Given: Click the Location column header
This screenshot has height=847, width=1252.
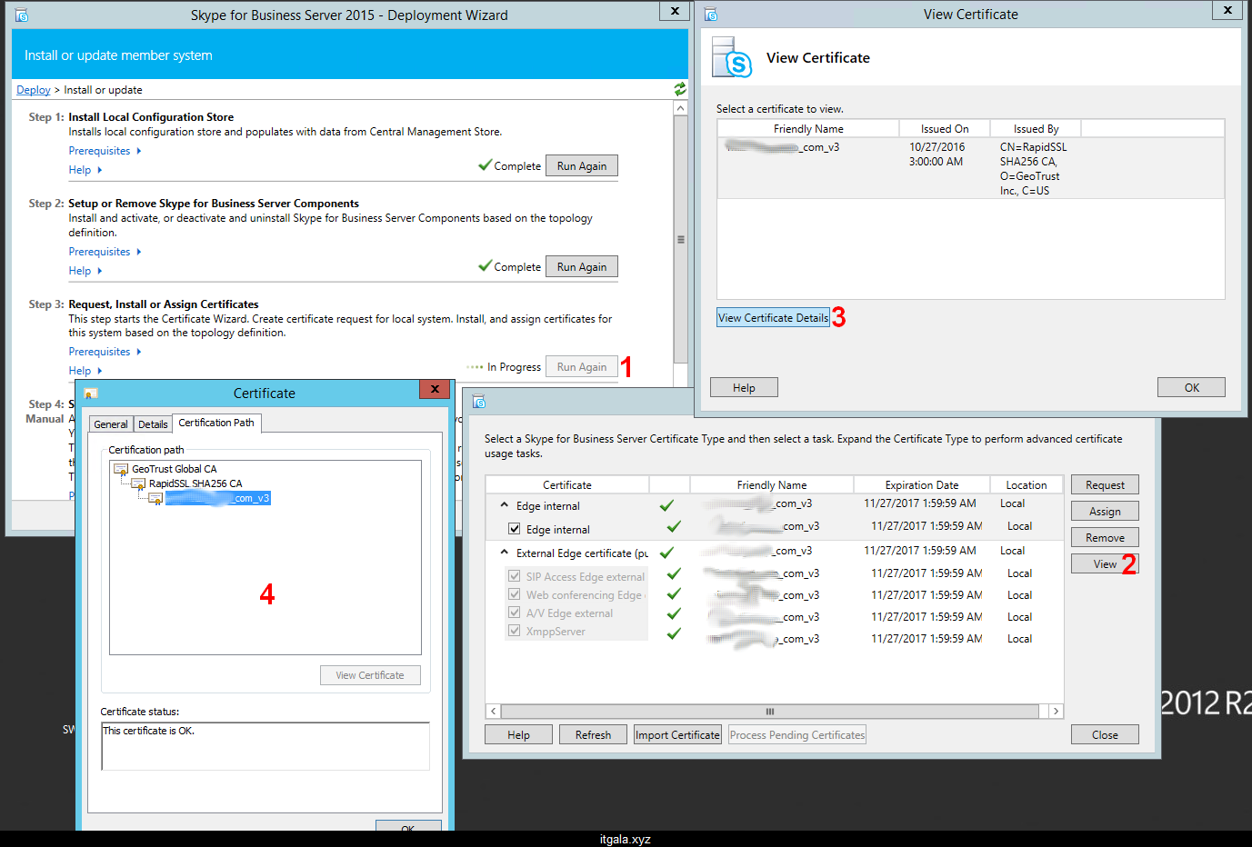Looking at the screenshot, I should pyautogui.click(x=1026, y=485).
